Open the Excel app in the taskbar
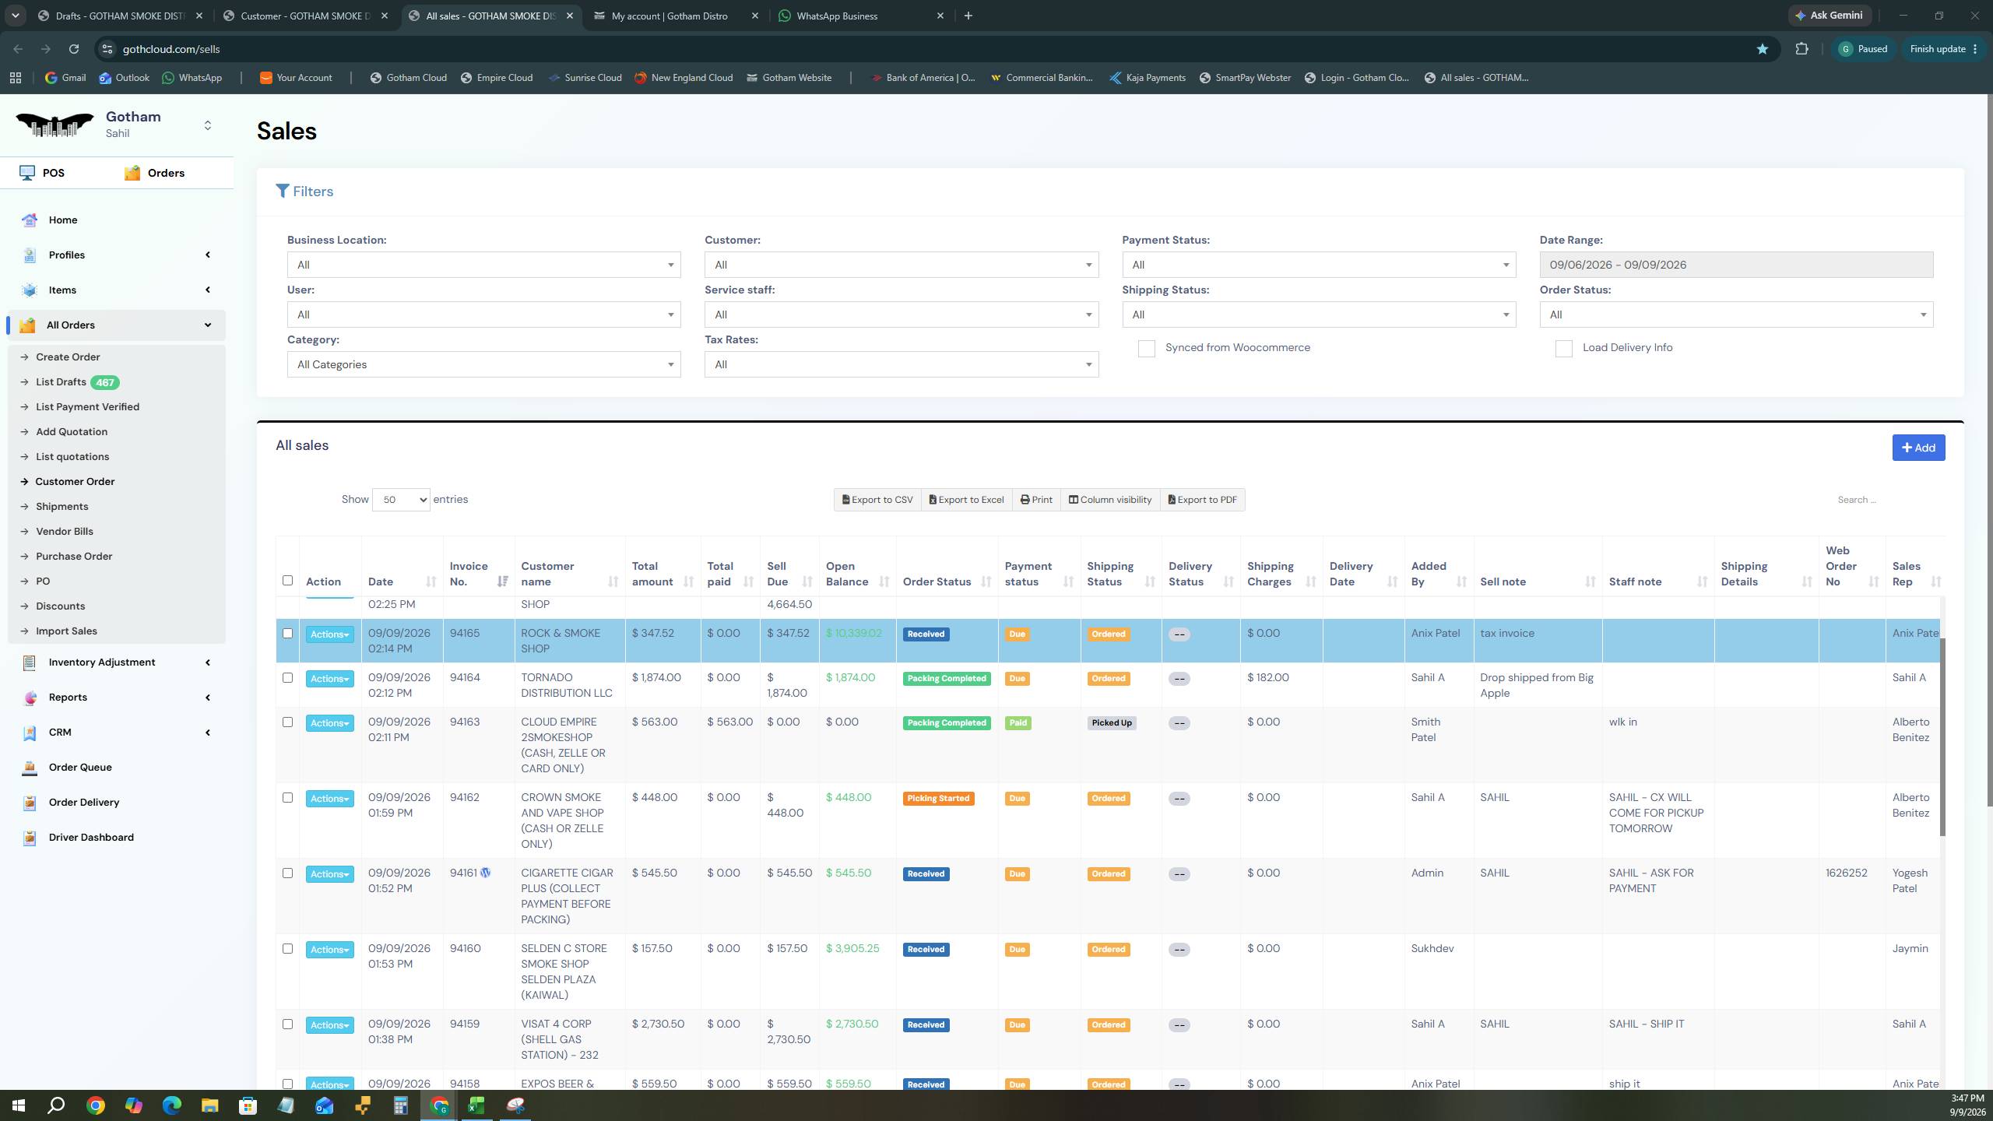1993x1121 pixels. click(476, 1105)
